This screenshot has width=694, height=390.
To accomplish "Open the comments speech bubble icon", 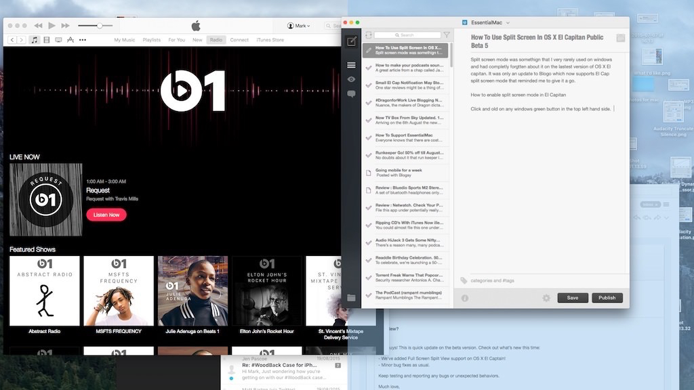I will click(x=352, y=93).
